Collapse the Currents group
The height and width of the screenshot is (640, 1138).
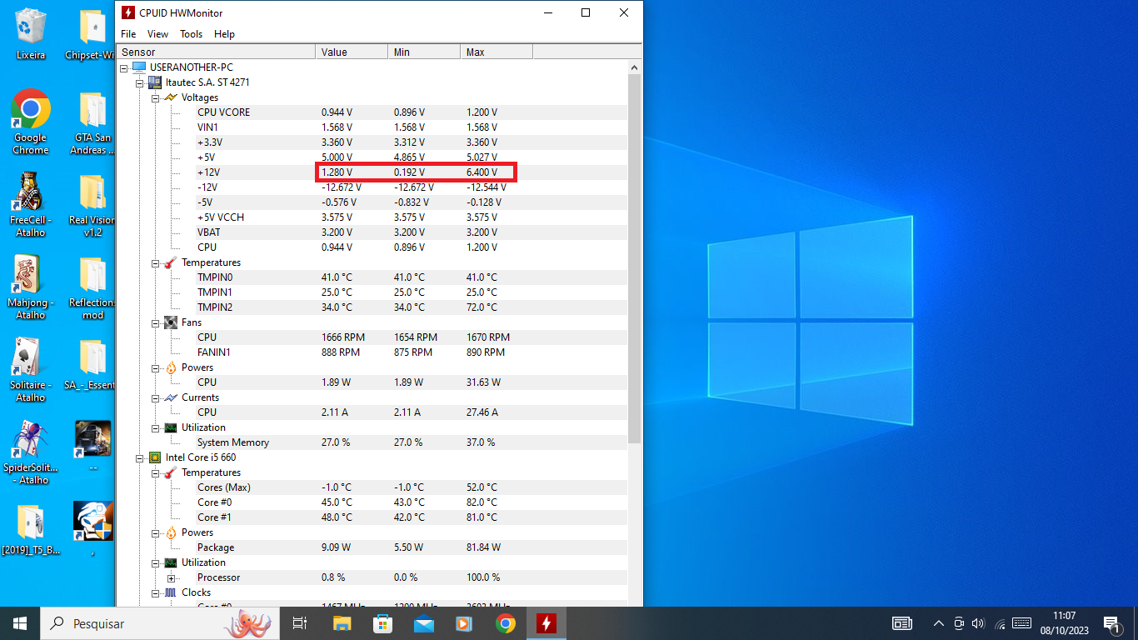click(x=155, y=397)
